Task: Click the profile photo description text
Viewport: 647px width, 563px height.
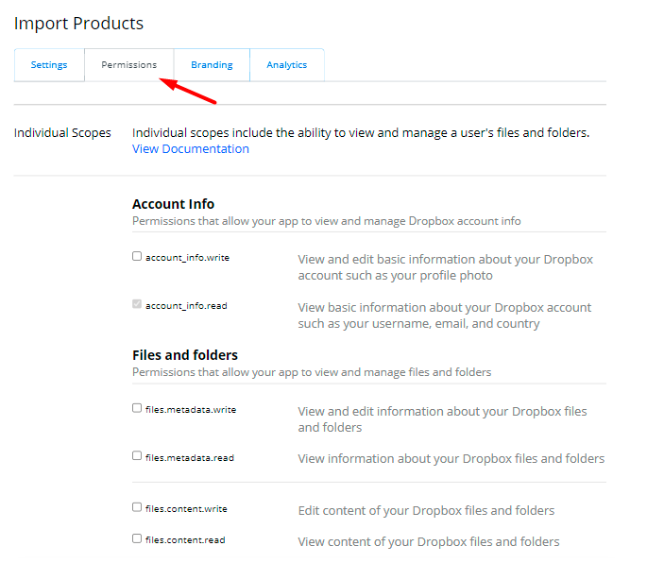Action: point(445,267)
